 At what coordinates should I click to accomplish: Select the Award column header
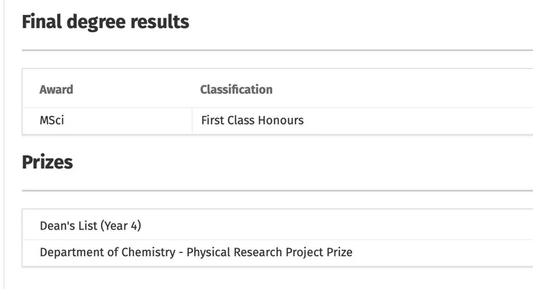(56, 89)
